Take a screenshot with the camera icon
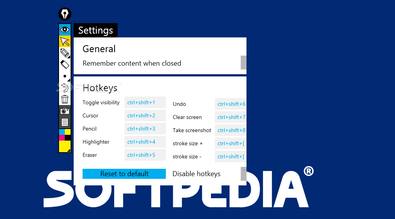 tap(65, 111)
